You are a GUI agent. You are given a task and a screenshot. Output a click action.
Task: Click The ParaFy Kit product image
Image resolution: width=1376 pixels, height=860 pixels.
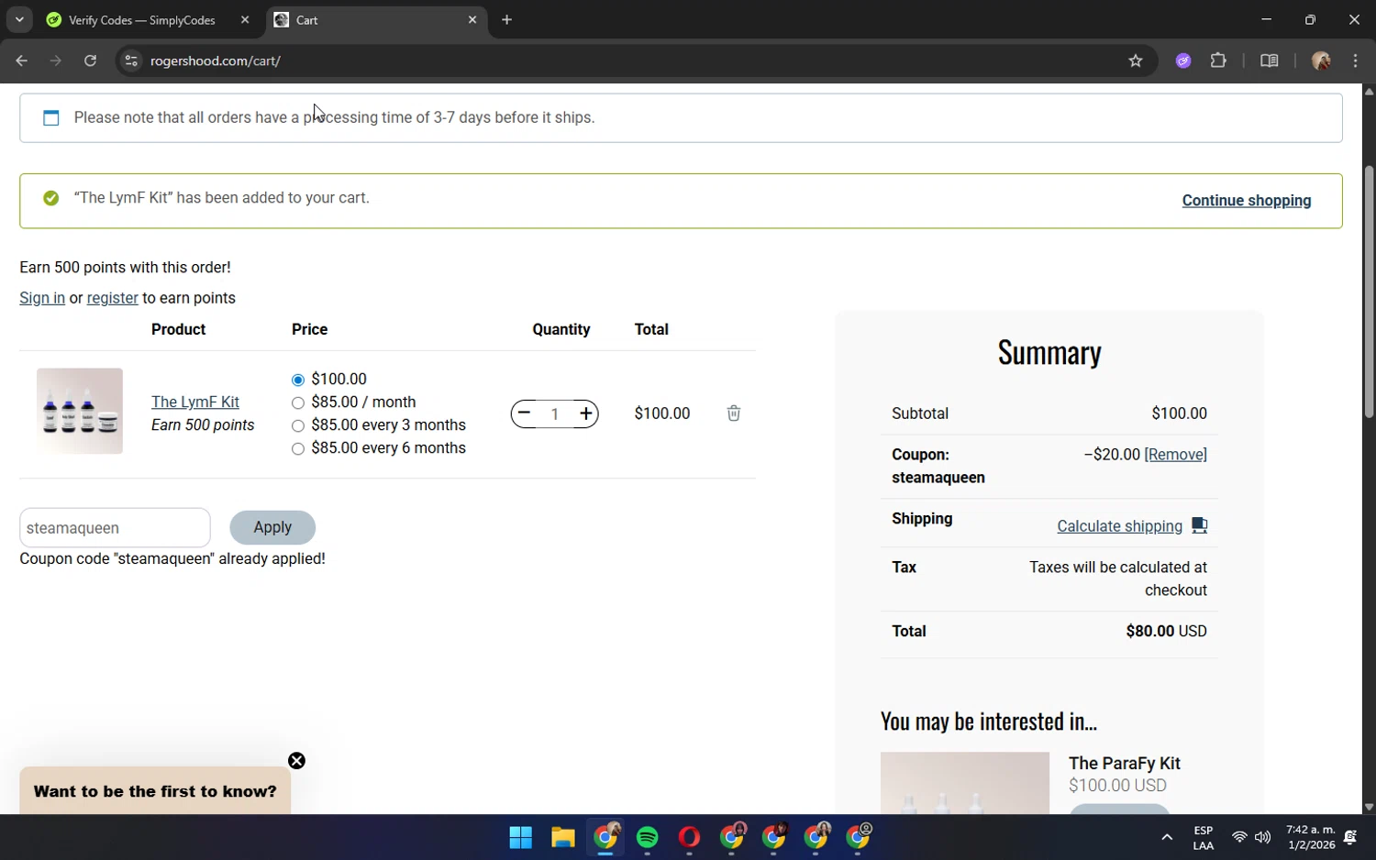[x=965, y=783]
